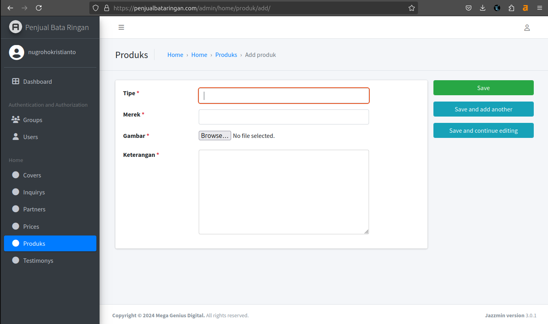Select Covers in the sidebar

coord(32,175)
